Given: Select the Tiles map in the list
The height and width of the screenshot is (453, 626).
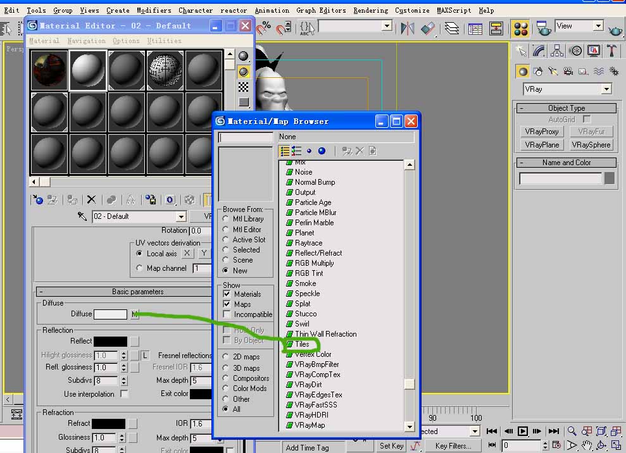Looking at the screenshot, I should (x=302, y=344).
